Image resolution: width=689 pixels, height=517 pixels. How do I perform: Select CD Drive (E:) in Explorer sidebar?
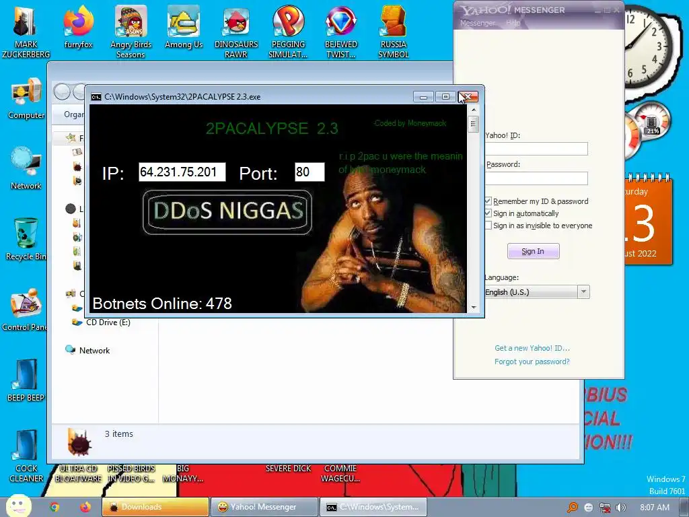[x=102, y=322]
